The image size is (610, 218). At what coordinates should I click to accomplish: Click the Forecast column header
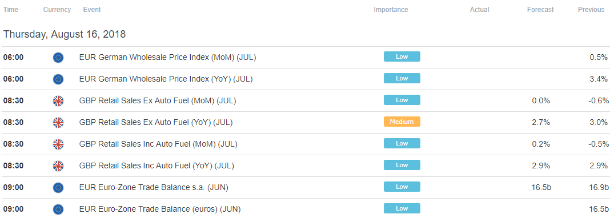click(x=540, y=10)
